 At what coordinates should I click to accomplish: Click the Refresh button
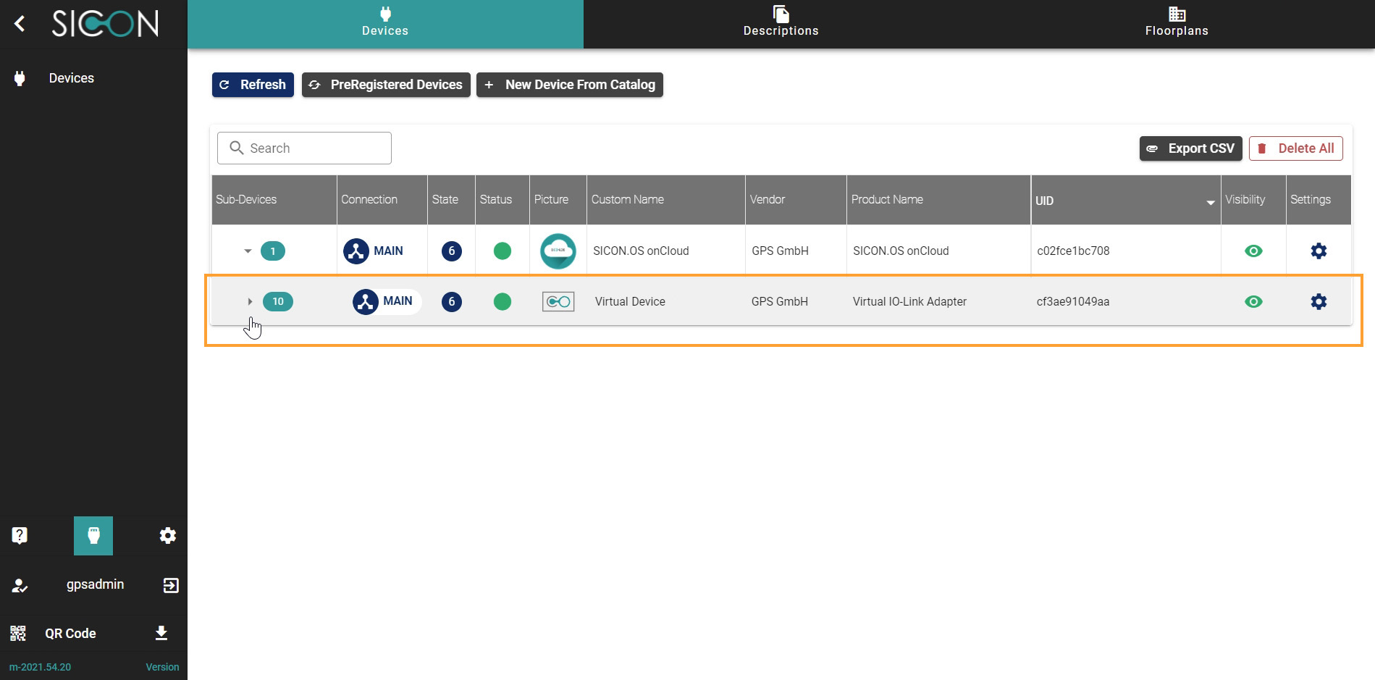[x=253, y=85]
